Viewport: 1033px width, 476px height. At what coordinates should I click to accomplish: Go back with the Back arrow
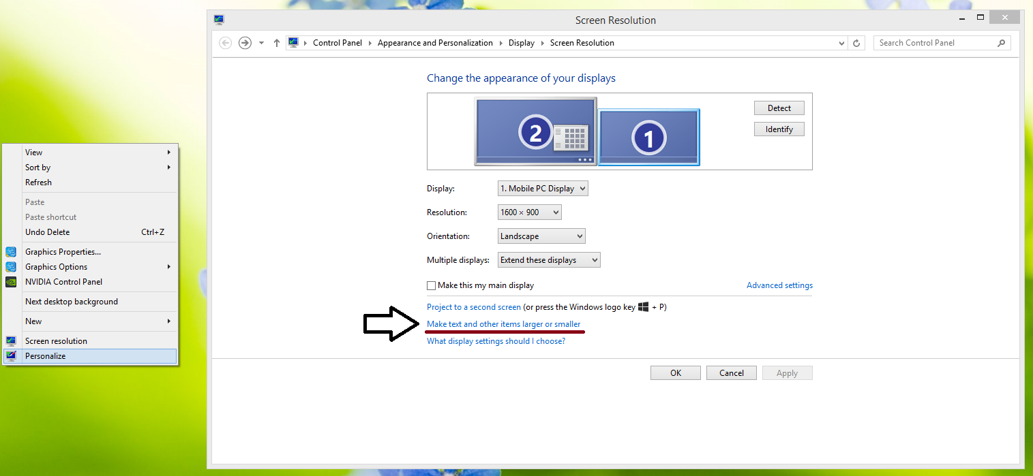click(226, 43)
